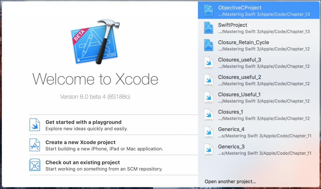Open the Generics_4 playground entry
The image size is (321, 189).
point(258,132)
